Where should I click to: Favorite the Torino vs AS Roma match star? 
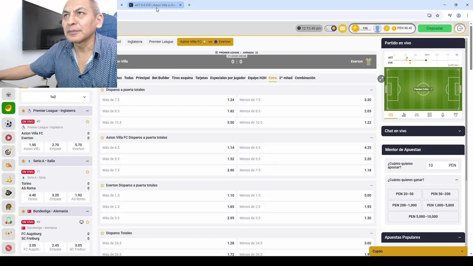pyautogui.click(x=88, y=172)
